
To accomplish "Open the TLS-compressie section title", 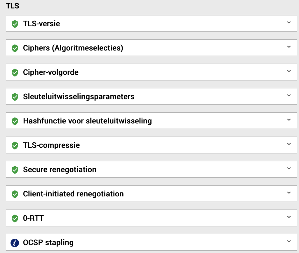I will pyautogui.click(x=51, y=145).
